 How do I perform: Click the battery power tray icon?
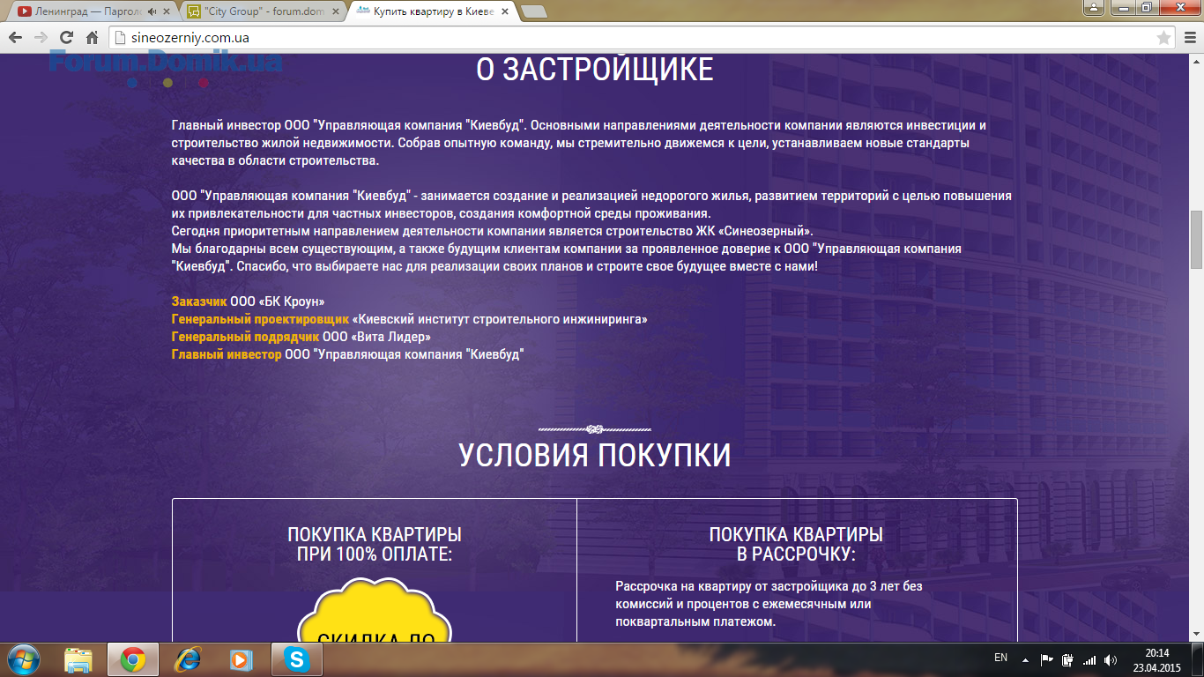[1068, 659]
